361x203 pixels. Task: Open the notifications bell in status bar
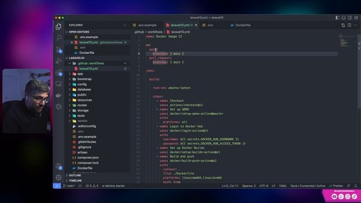[x=356, y=186]
